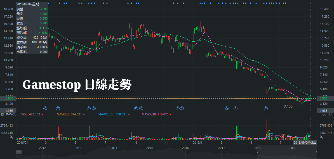
Task: Expand the MAVOL5 options dropdown
Action: click(x=84, y=115)
